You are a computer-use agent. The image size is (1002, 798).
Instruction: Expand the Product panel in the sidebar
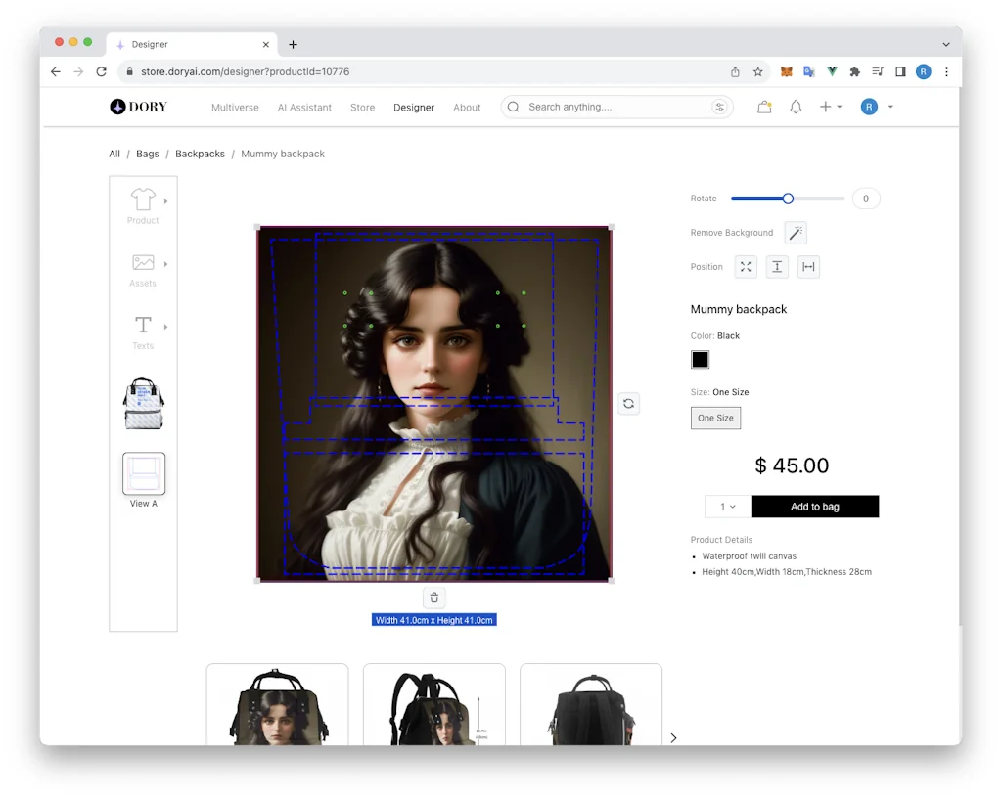tap(144, 205)
